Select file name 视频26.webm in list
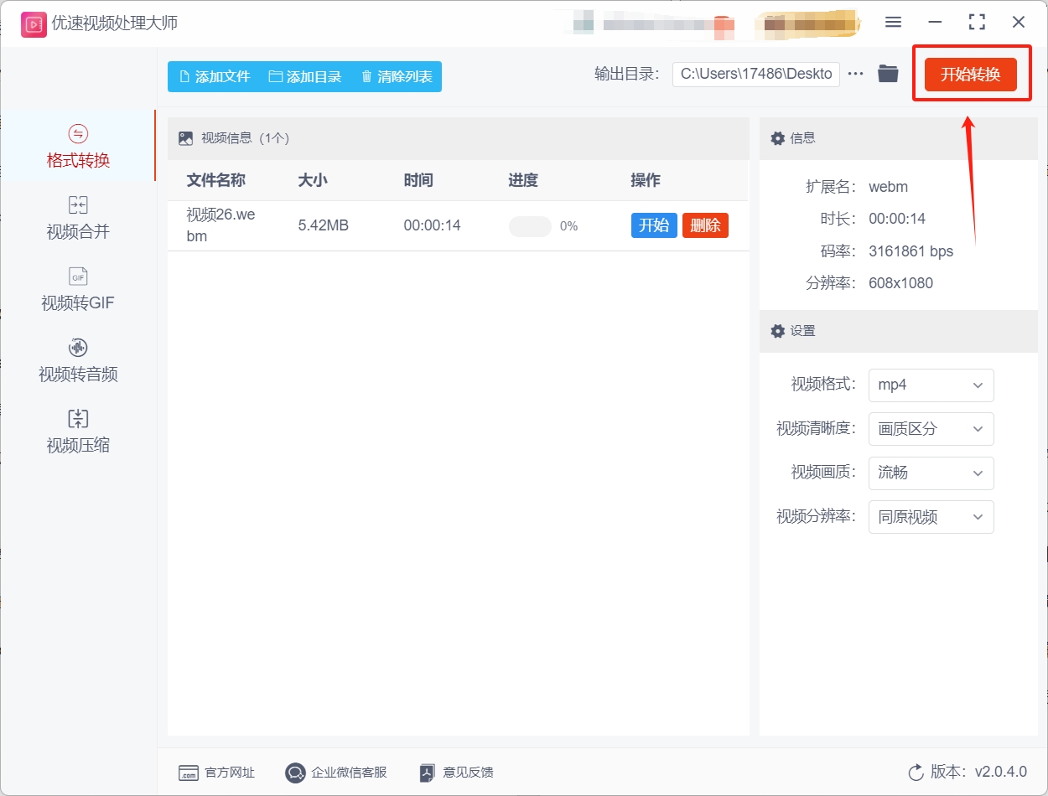This screenshot has height=796, width=1048. [220, 225]
